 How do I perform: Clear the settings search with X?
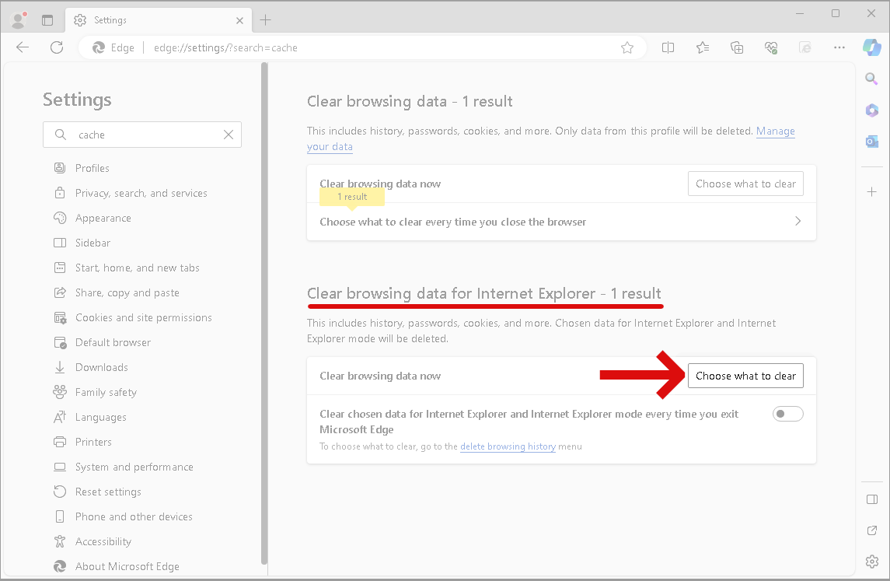click(x=229, y=135)
